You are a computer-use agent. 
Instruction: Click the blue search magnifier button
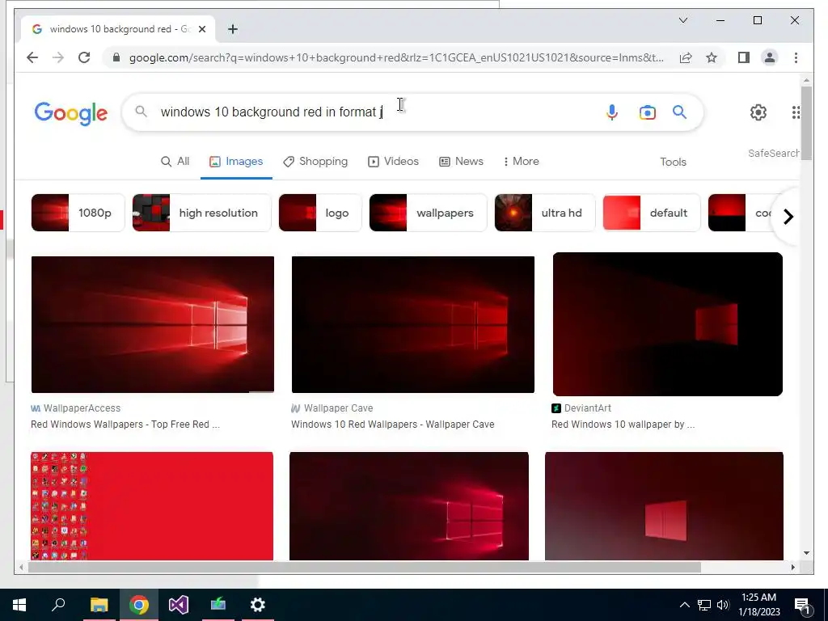pyautogui.click(x=679, y=112)
